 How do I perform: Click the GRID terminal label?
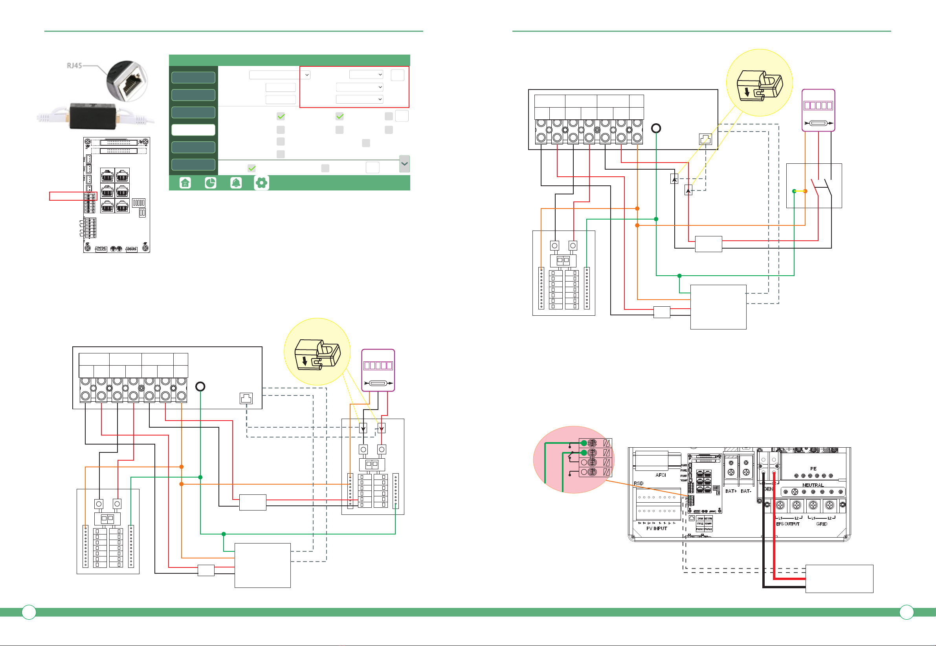(x=822, y=524)
